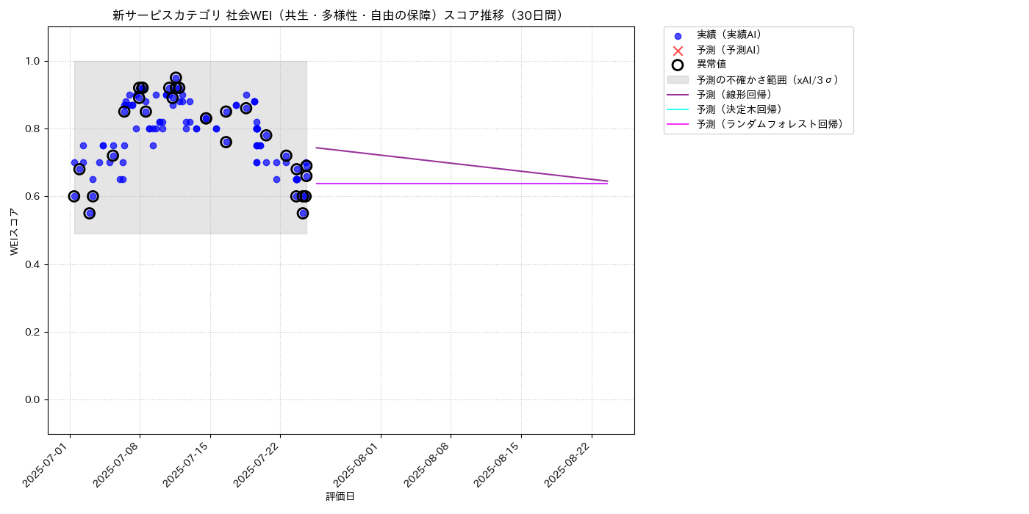Click the y-axis tick label 0.2
Screen dimensions: 1029x514
point(34,332)
